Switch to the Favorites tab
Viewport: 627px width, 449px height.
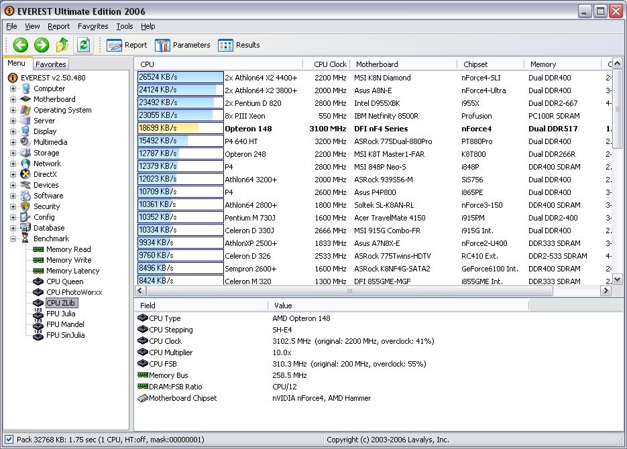(51, 64)
